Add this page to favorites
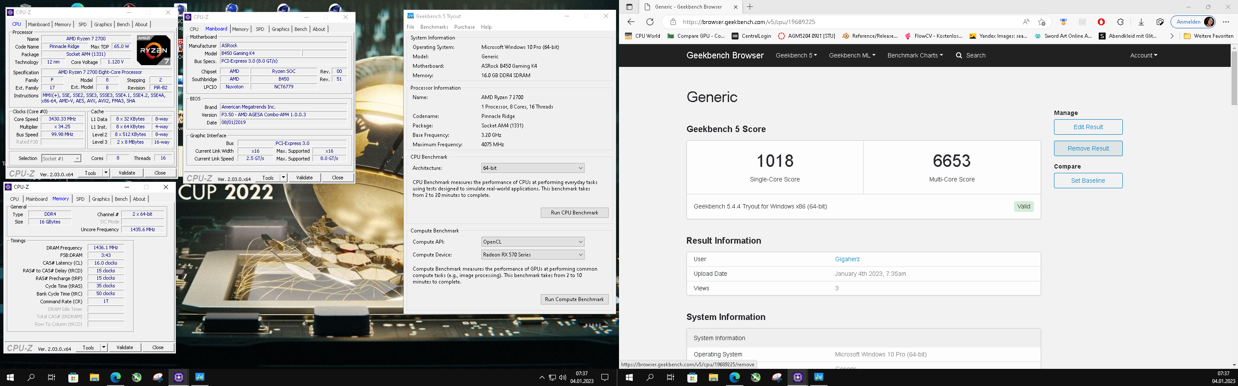The image size is (1238, 386). tap(1042, 21)
